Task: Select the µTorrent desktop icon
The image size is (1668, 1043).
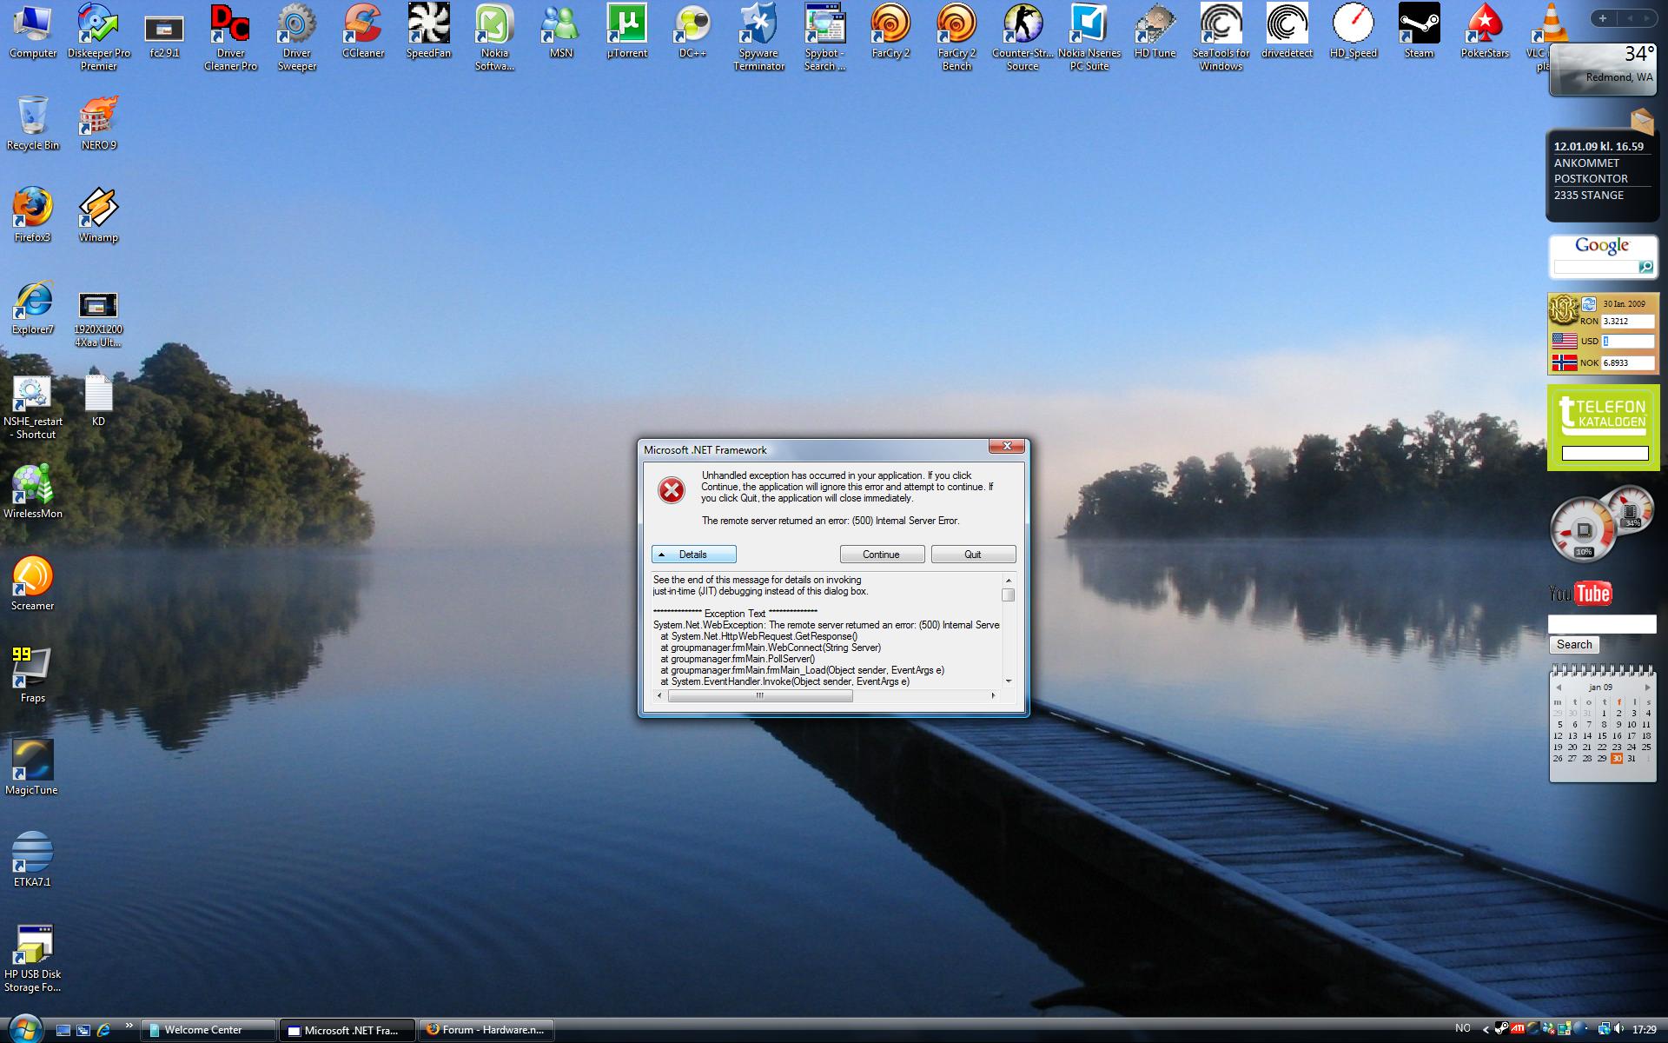Action: [626, 32]
